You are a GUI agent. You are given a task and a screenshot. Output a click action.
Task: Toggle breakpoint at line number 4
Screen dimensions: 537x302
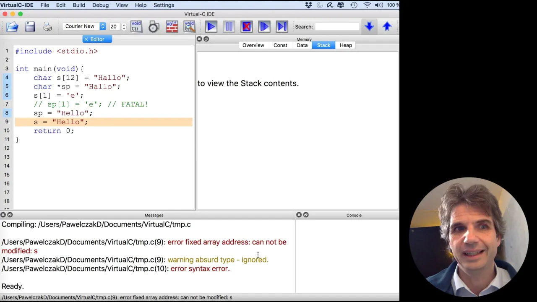(x=7, y=78)
